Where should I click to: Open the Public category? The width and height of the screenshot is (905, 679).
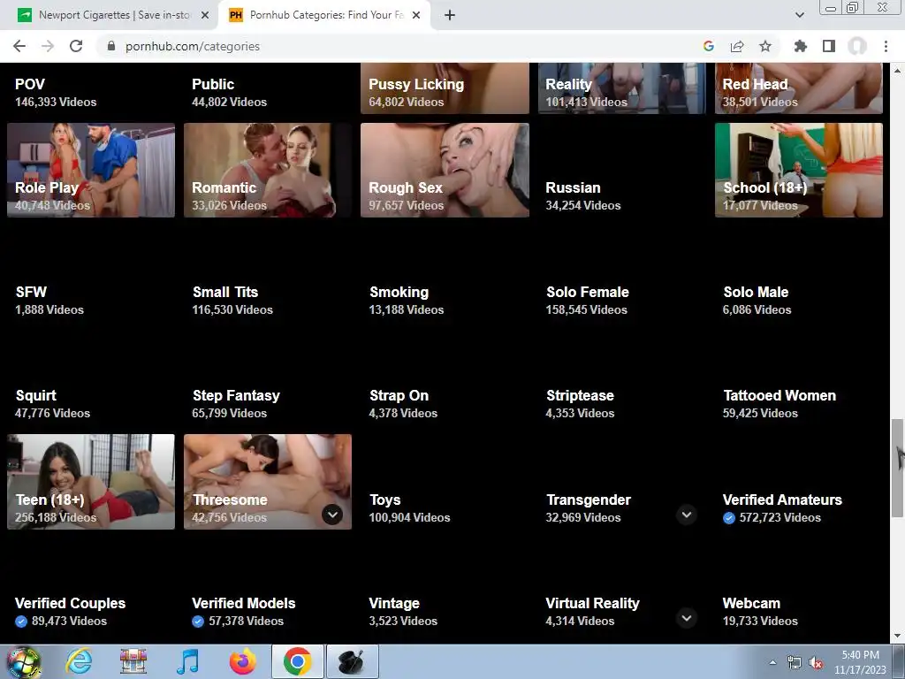point(213,84)
